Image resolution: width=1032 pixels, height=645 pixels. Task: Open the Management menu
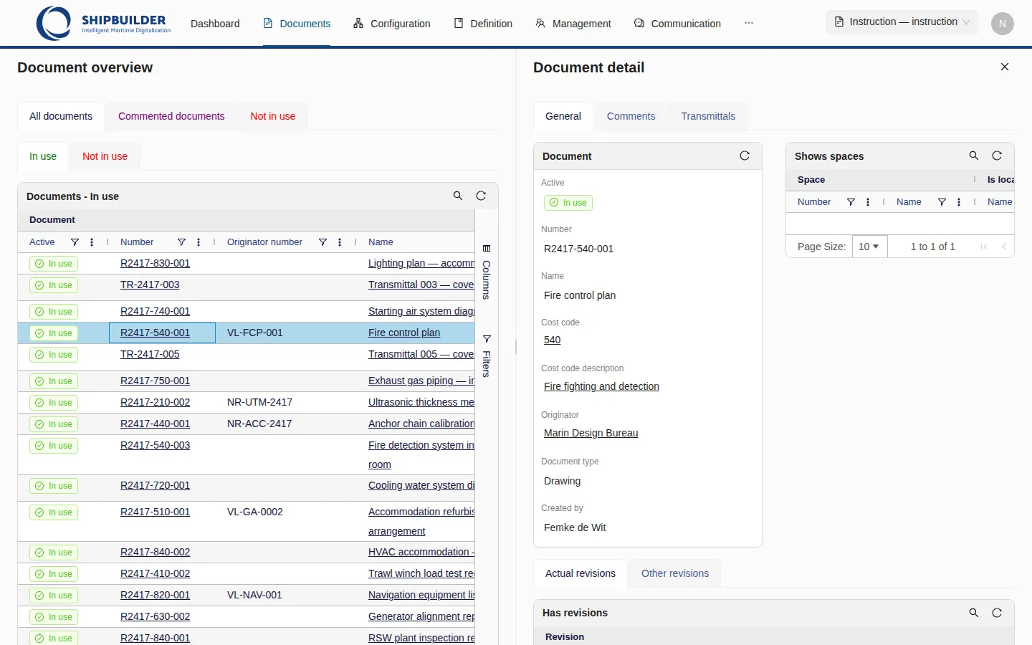(573, 24)
